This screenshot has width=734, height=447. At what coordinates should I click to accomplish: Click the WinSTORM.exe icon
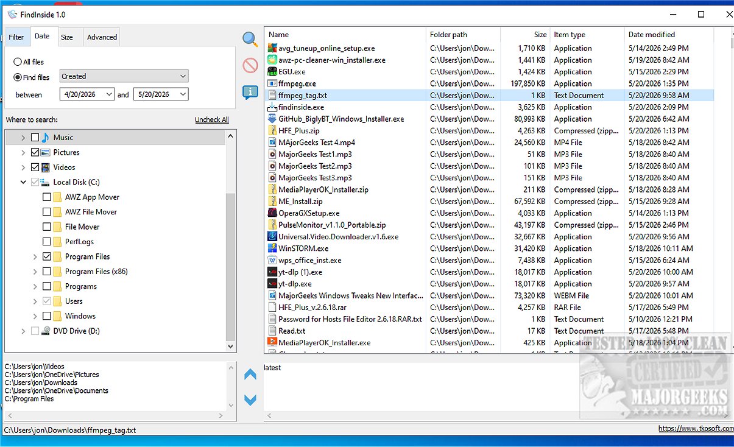[272, 248]
